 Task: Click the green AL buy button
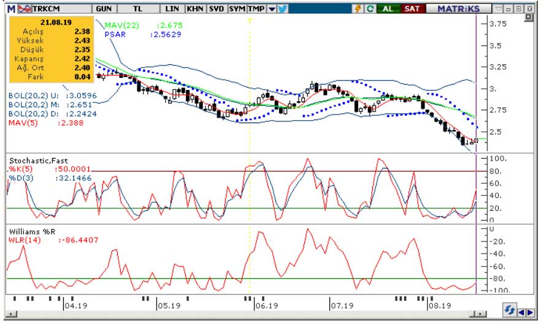pos(388,9)
